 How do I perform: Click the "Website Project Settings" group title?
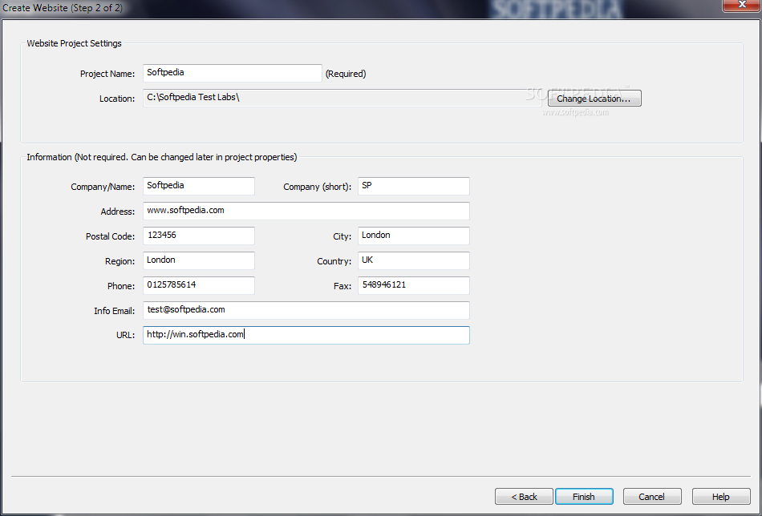pyautogui.click(x=74, y=43)
